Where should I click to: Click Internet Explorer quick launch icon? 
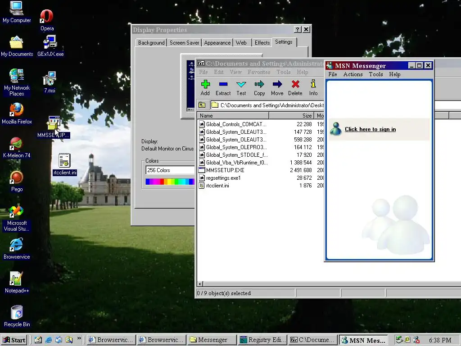pyautogui.click(x=49, y=340)
